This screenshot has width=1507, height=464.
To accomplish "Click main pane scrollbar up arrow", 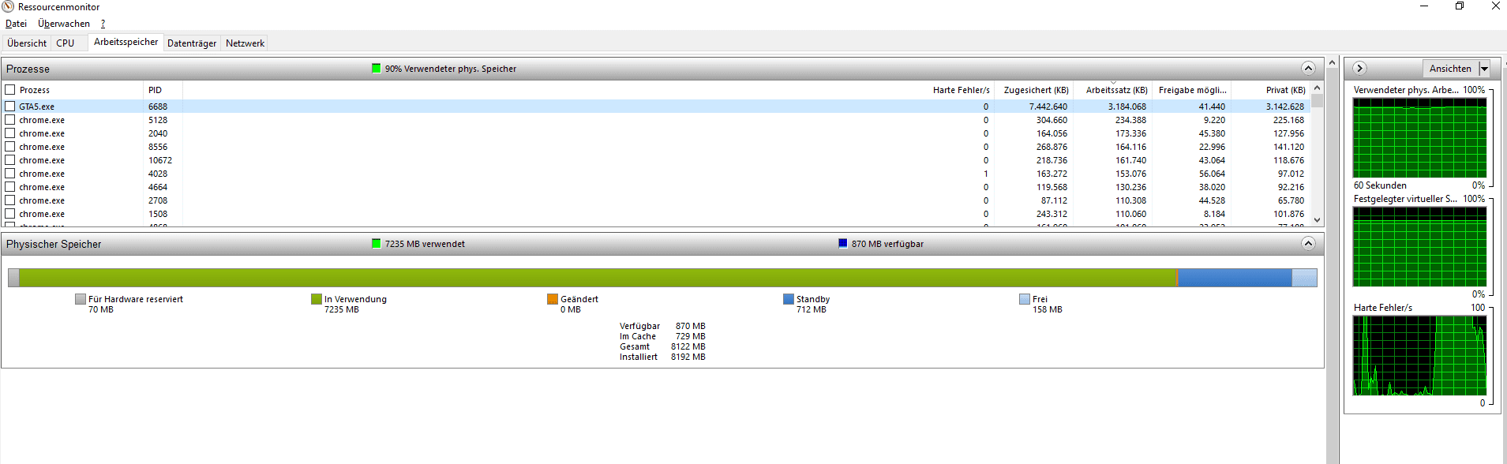I will pos(1333,62).
